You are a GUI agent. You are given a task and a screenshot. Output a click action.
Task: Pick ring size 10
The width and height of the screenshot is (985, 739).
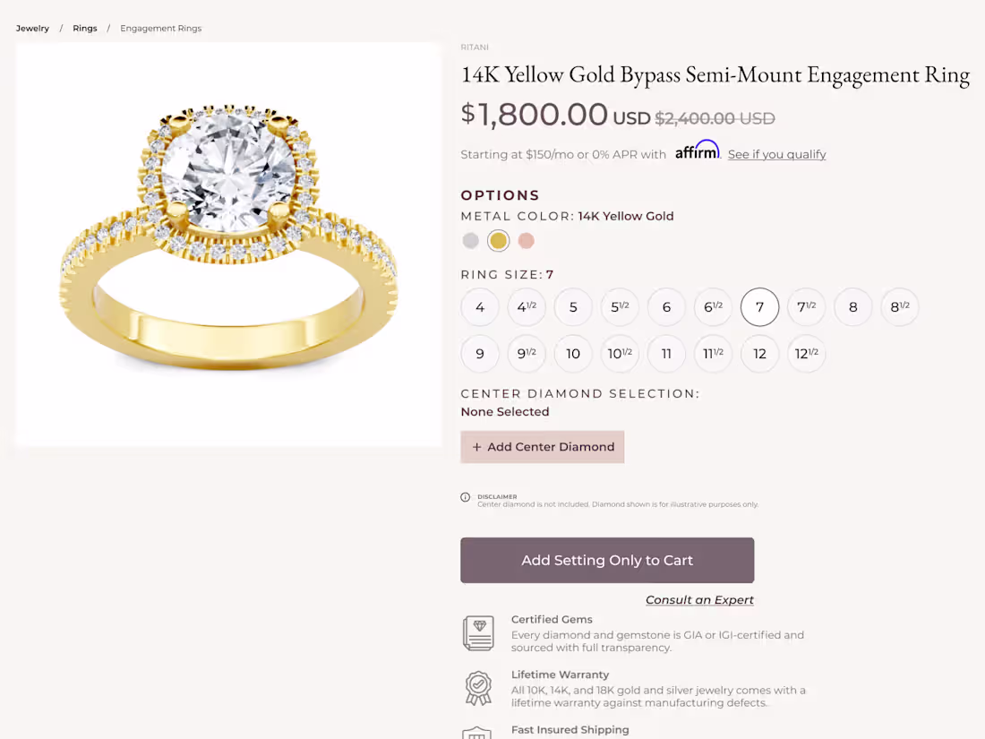coord(573,354)
